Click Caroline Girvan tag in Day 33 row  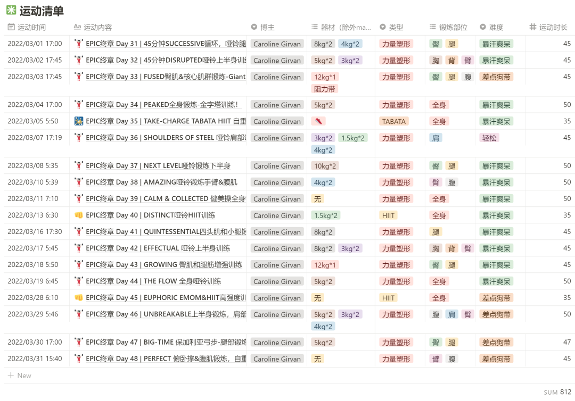[277, 77]
